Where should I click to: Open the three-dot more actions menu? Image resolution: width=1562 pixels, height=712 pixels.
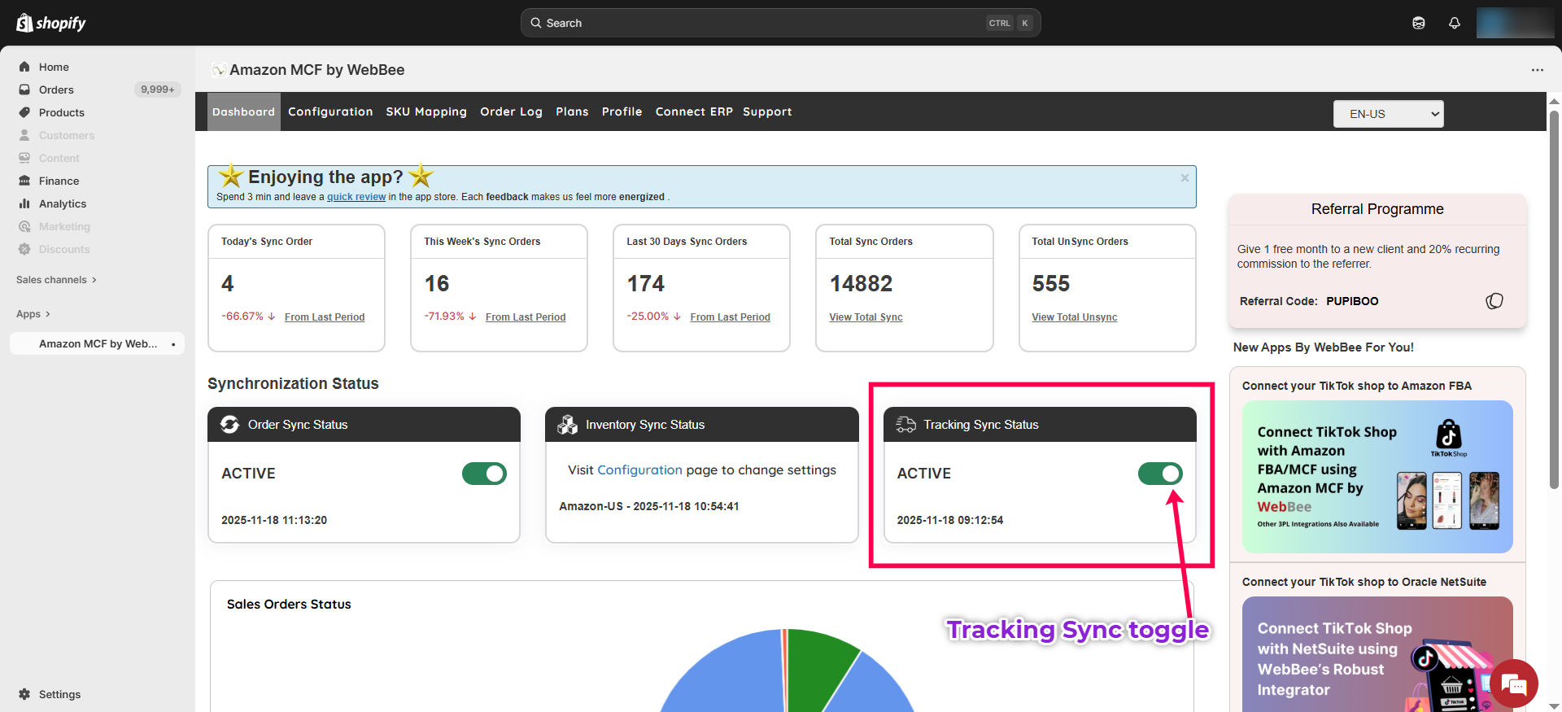click(x=1537, y=70)
